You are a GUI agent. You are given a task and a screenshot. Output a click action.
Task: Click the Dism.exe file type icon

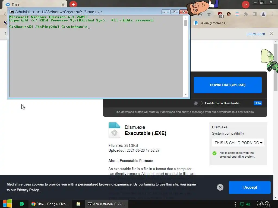click(114, 130)
